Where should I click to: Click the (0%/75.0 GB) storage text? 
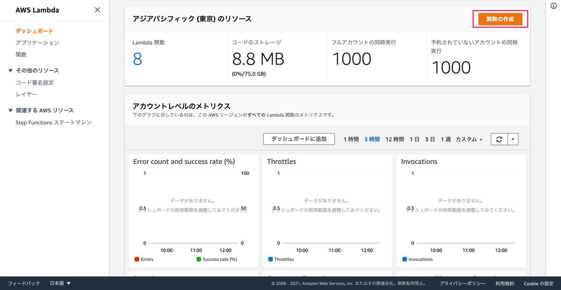pyautogui.click(x=249, y=74)
